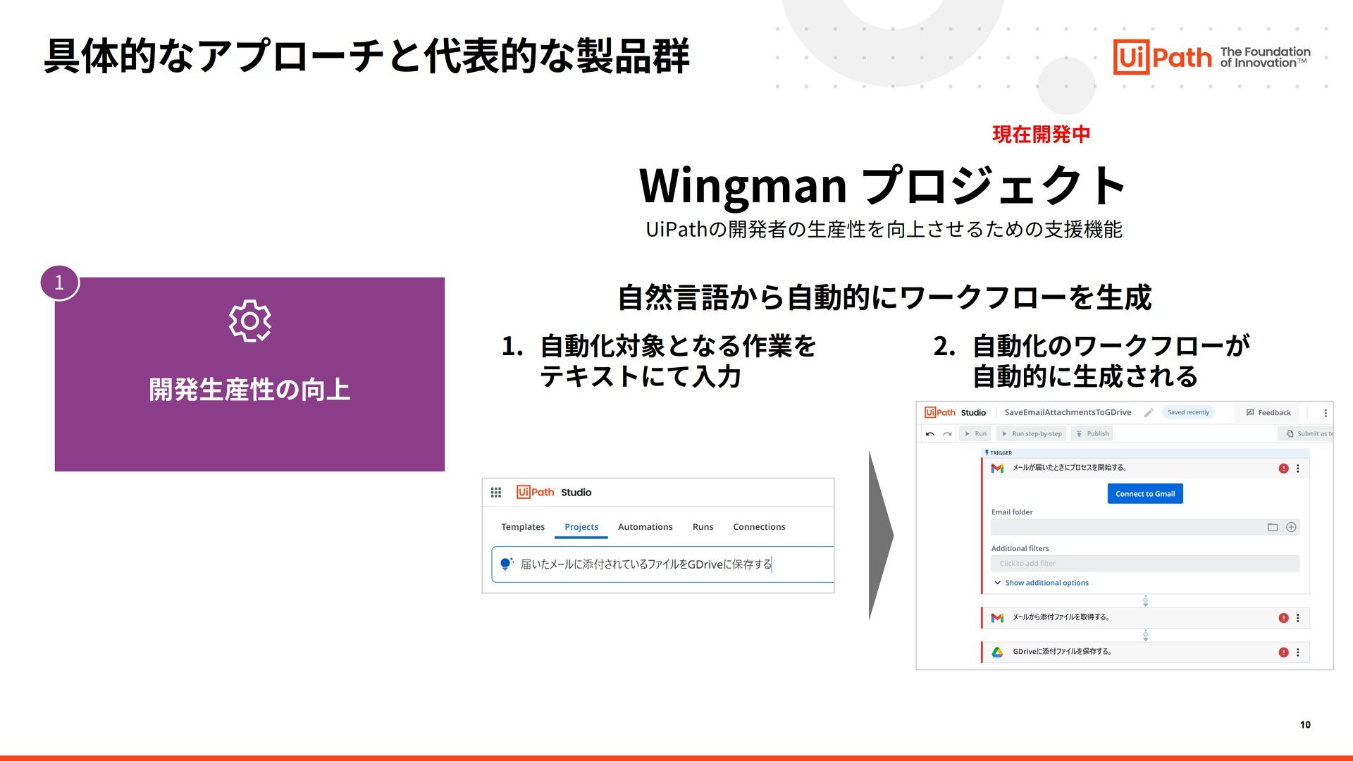Open the get-attachments step's three-dot menu
The width and height of the screenshot is (1353, 761).
(1298, 618)
